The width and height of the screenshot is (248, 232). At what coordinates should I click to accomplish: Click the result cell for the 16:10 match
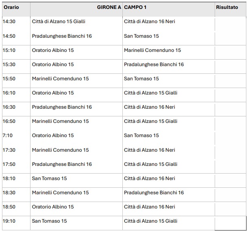pyautogui.click(x=231, y=93)
